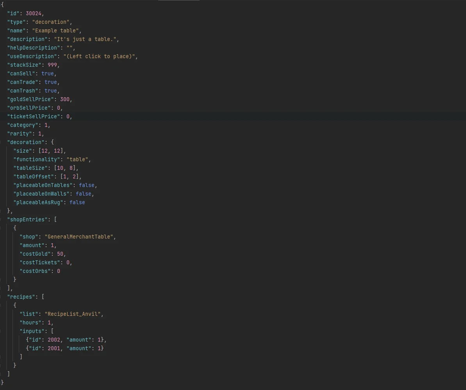Click input id 2001 in recipes
Viewport: 466px width, 390px height.
pos(54,348)
